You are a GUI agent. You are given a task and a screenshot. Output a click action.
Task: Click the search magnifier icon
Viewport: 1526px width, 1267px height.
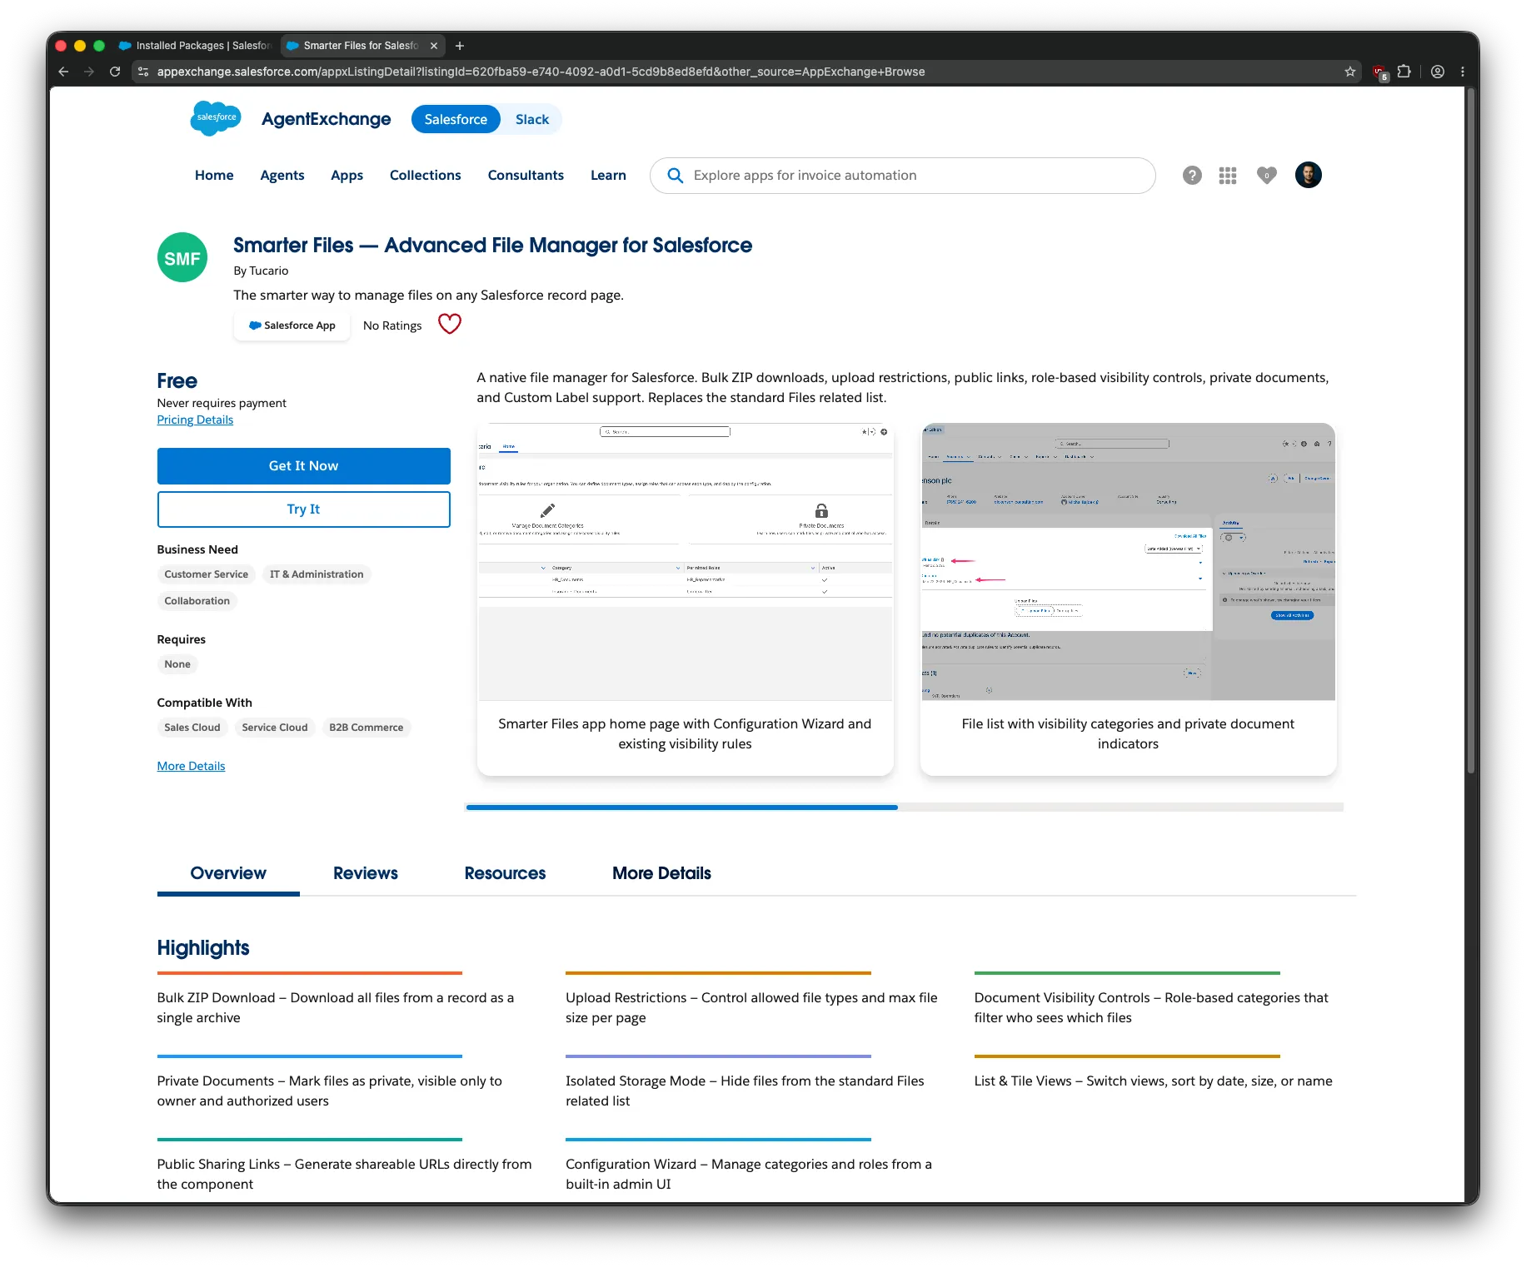pos(676,176)
